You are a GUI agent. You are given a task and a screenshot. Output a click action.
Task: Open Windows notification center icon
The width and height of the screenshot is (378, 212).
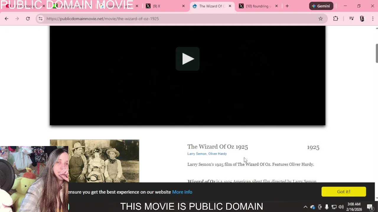(x=370, y=207)
